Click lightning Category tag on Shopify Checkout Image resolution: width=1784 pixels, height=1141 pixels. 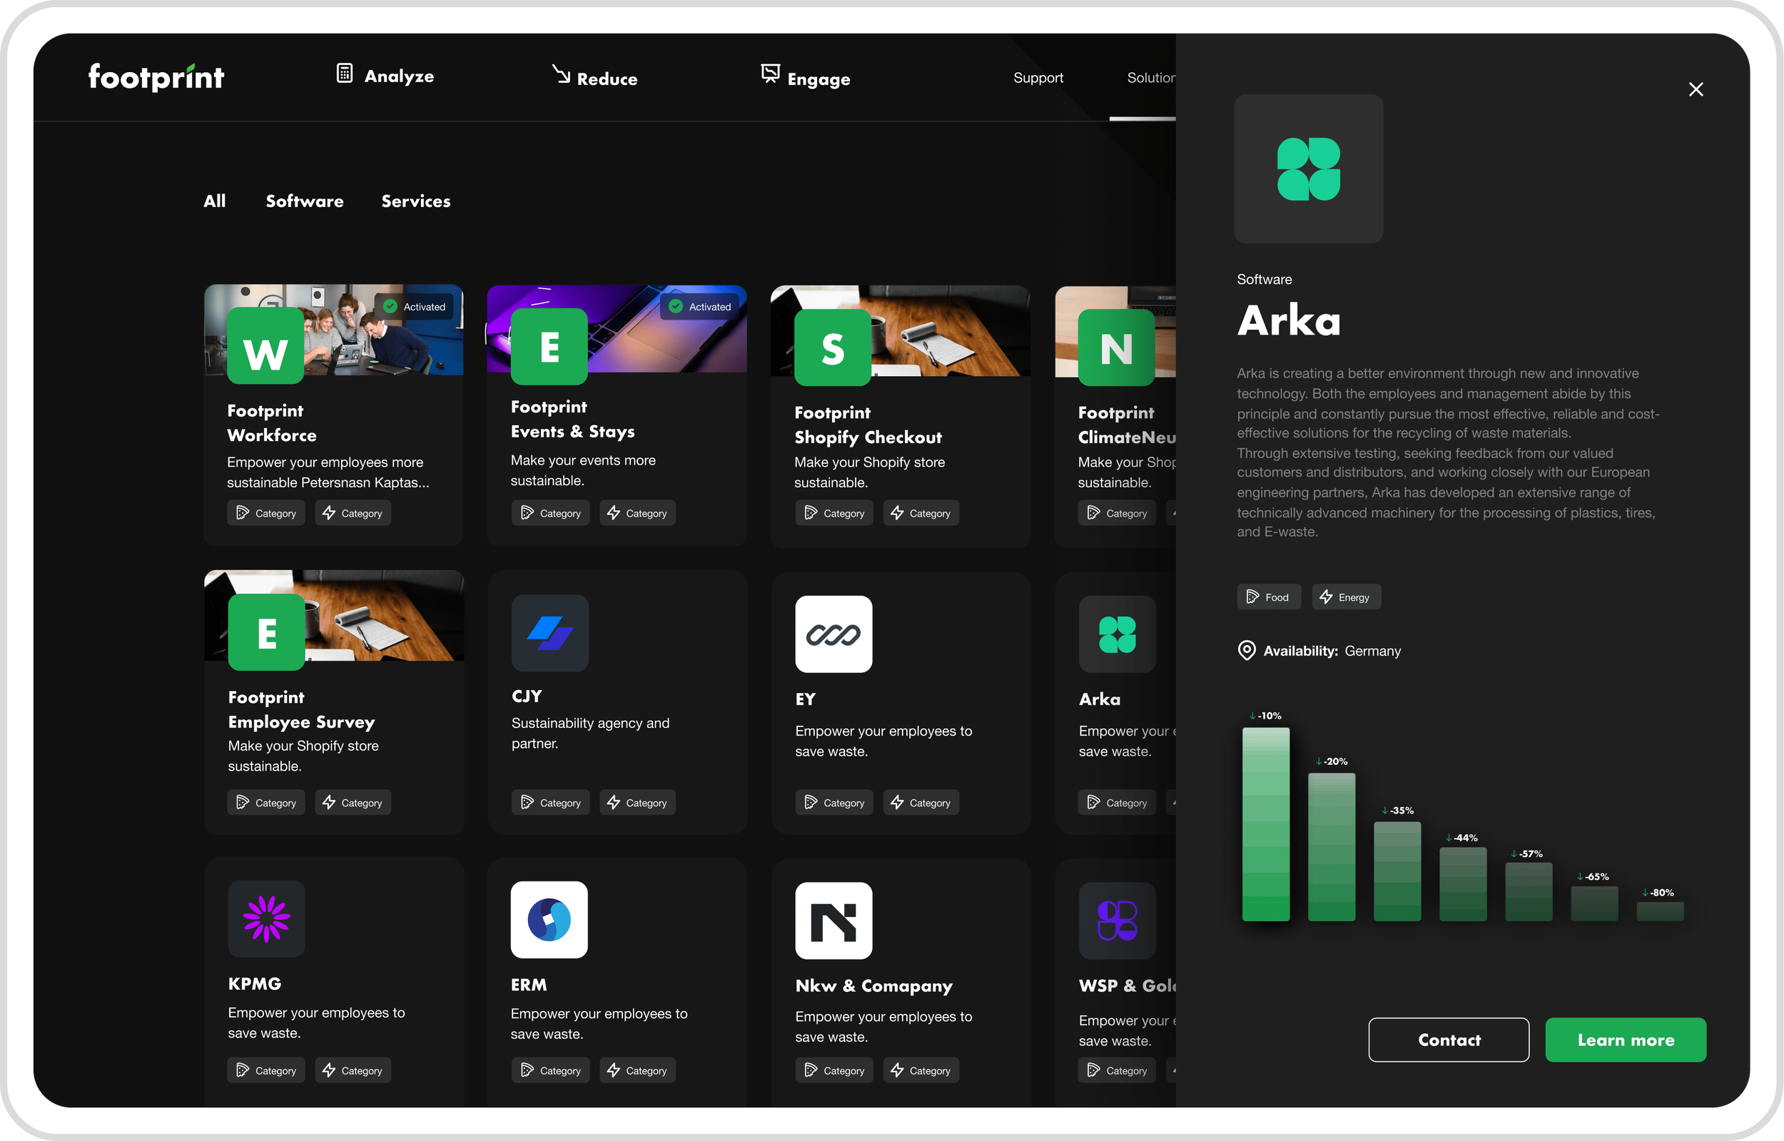tap(921, 513)
